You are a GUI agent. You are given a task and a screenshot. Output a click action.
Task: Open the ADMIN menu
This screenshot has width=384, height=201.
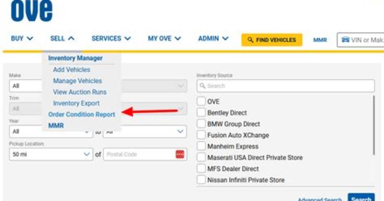213,39
